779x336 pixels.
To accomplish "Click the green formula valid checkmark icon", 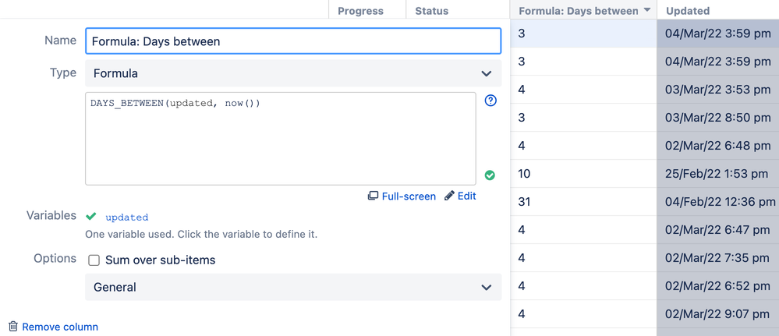I will (x=490, y=175).
